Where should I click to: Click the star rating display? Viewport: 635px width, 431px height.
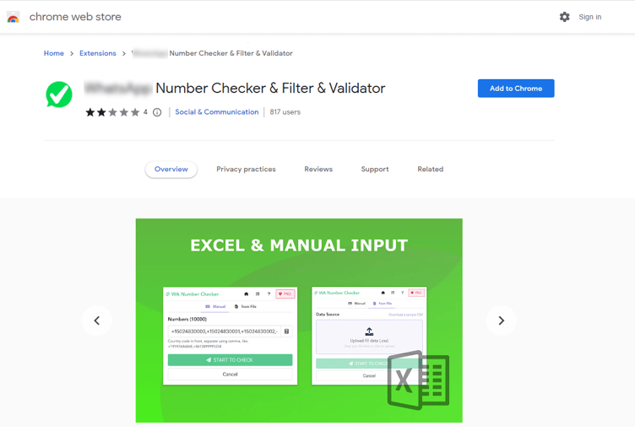[x=112, y=112]
